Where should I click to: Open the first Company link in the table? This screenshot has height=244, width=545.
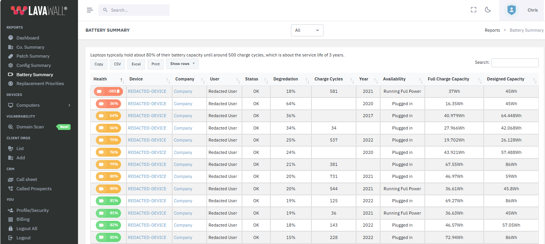(183, 91)
